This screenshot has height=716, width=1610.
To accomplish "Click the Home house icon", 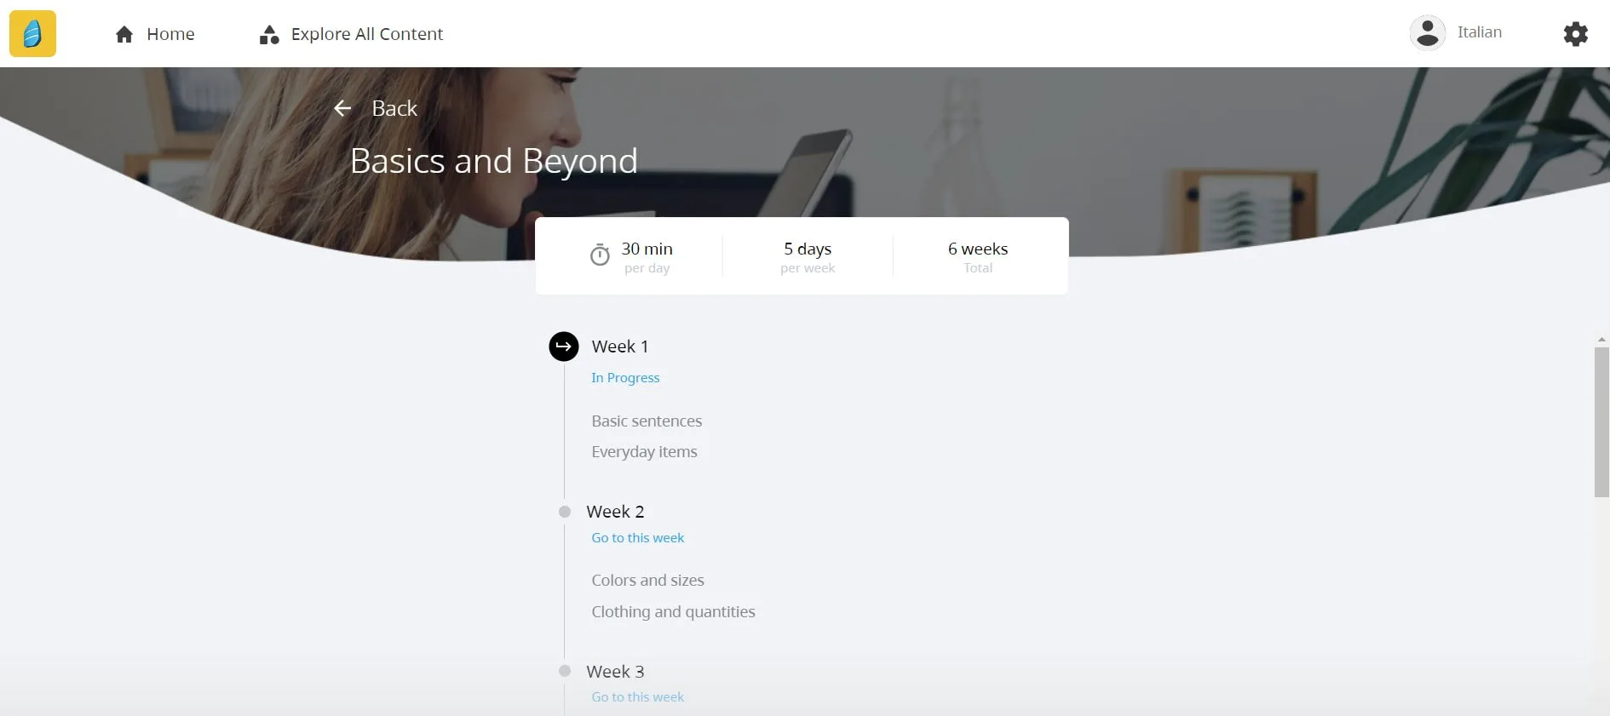I will pos(124,34).
